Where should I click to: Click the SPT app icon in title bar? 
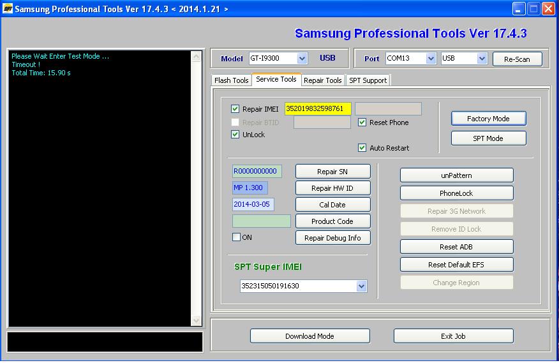[x=8, y=8]
